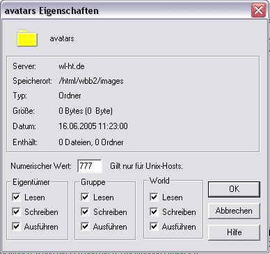Viewport: 270px width, 254px height.
Task: Close the avatars Eigenschaften dialog
Action: 258,10
